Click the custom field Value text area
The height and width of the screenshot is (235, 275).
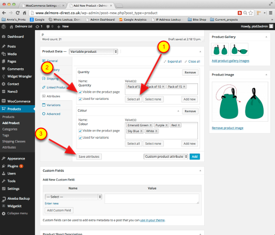[152, 199]
